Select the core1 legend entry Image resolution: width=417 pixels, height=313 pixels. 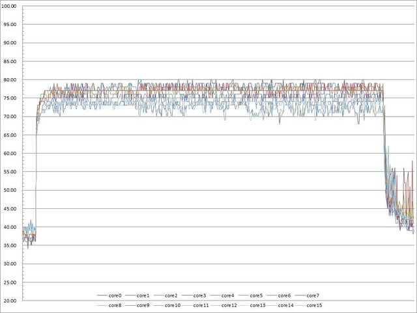pyautogui.click(x=145, y=295)
